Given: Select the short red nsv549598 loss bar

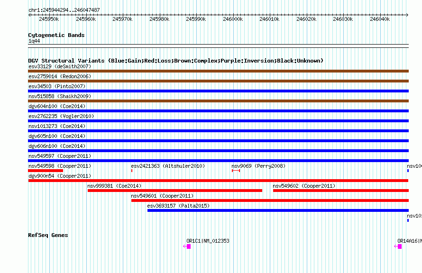Looking at the screenshot, I should 46,171.
